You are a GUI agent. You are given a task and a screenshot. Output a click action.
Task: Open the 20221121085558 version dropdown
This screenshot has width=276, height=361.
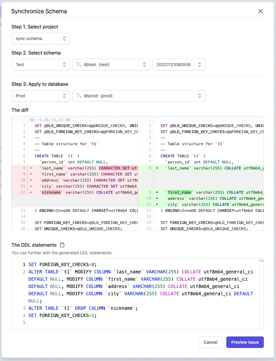point(179,65)
